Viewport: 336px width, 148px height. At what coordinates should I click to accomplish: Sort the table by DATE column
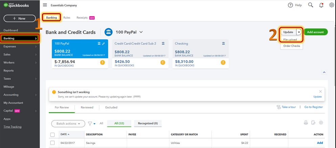pyautogui.click(x=65, y=134)
